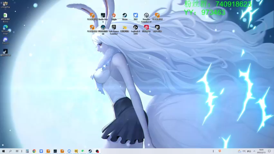Open the Calculator taskbar icon

point(27,151)
